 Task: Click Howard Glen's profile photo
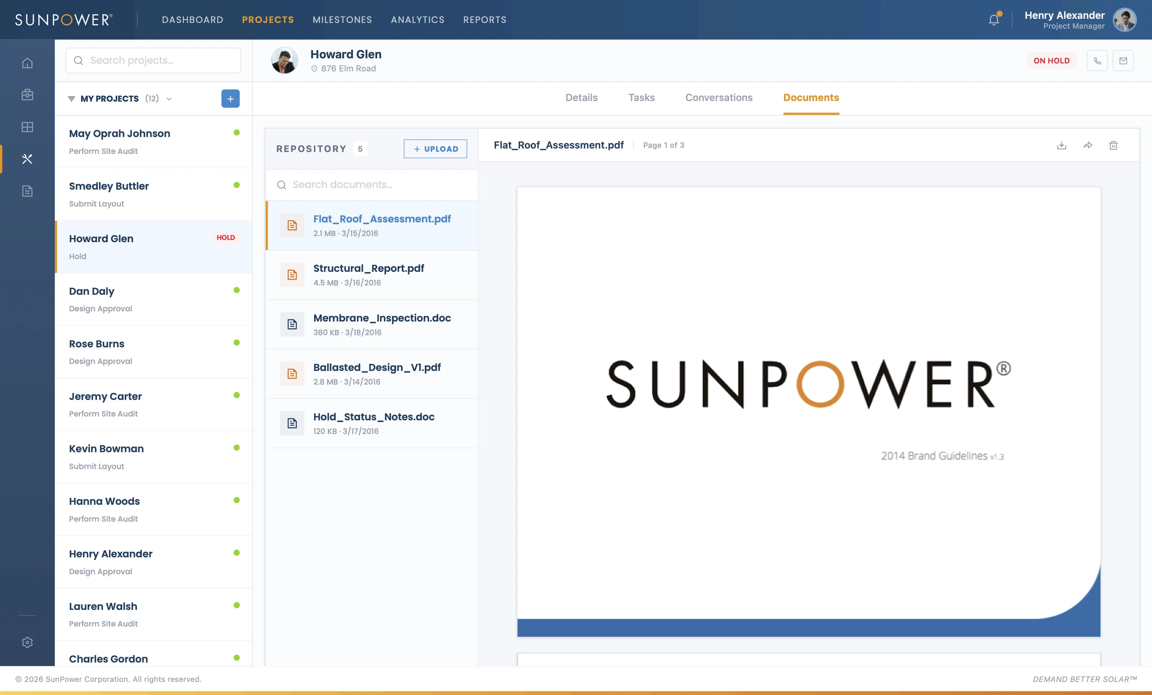click(284, 60)
